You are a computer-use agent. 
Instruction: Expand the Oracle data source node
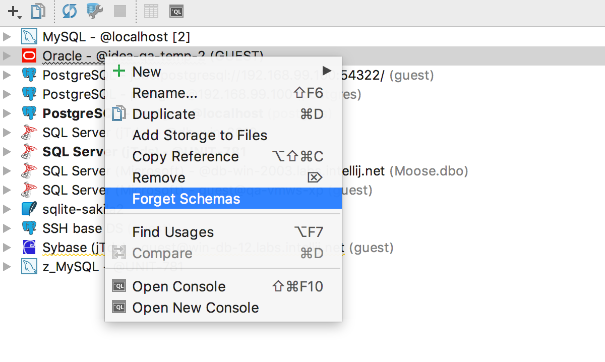7,56
